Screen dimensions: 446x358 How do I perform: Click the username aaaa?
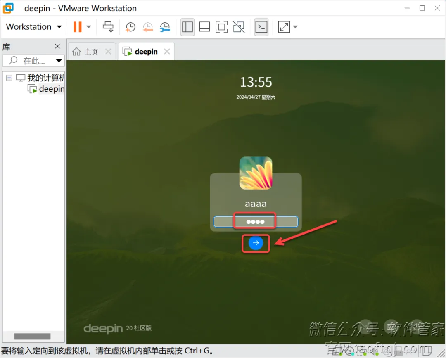256,204
